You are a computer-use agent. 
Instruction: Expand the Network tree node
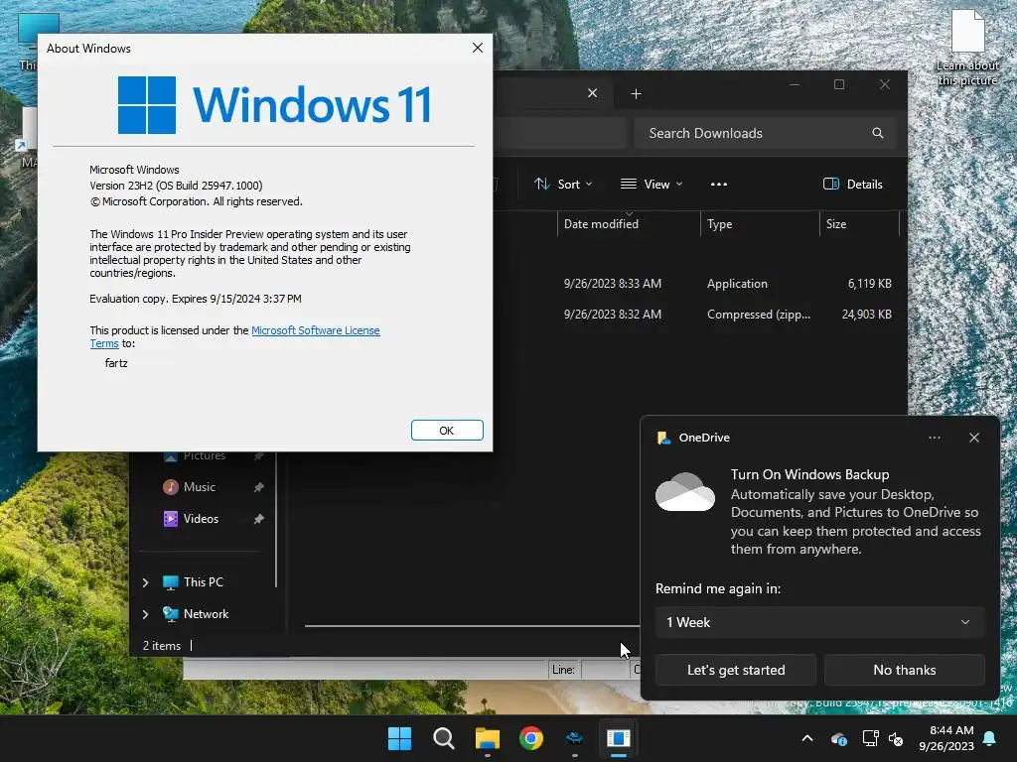(x=145, y=614)
